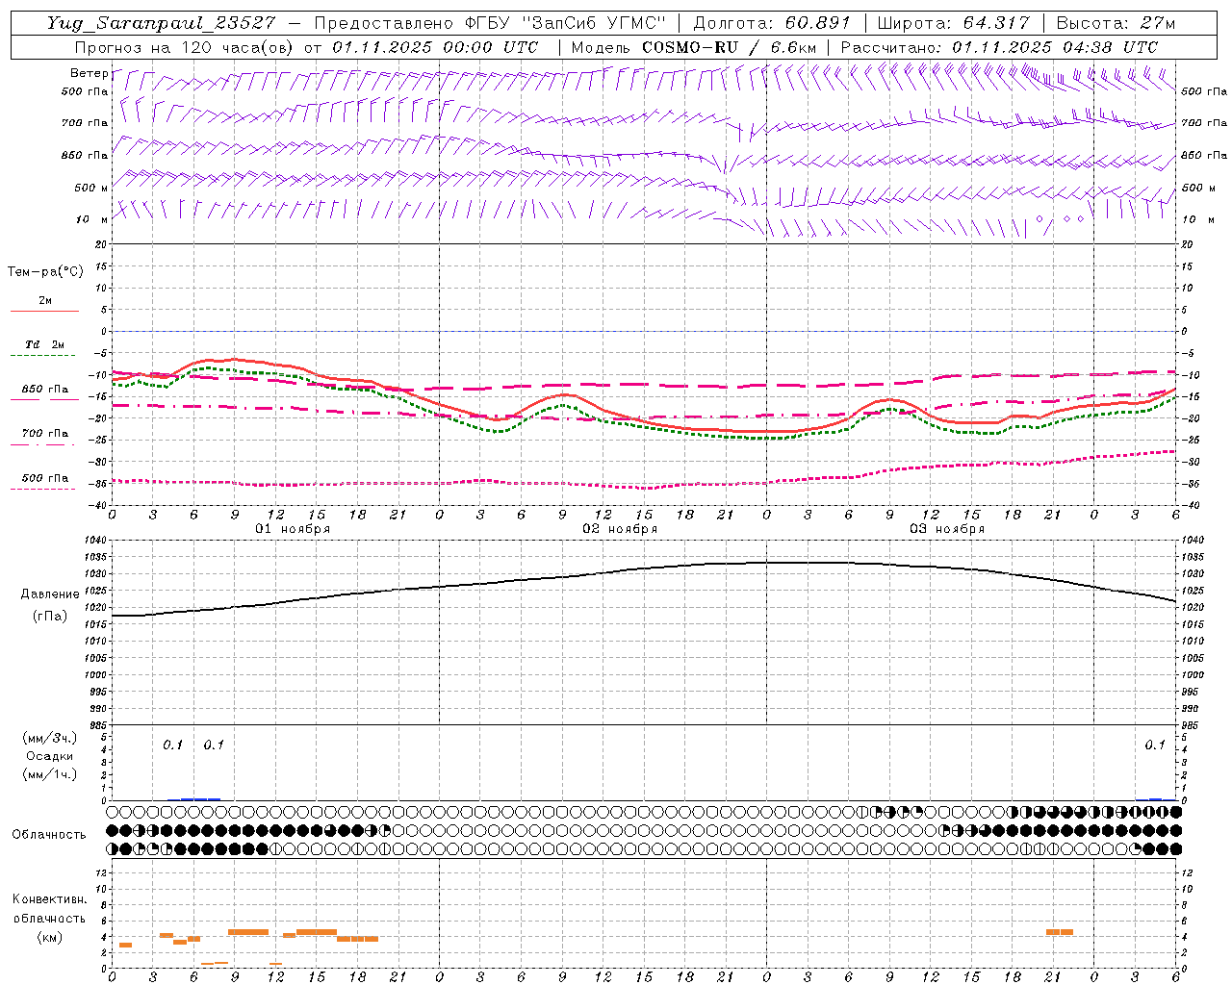Click the model label "COSMO-RU / 6.6км"
The height and width of the screenshot is (985, 1232).
(x=729, y=47)
